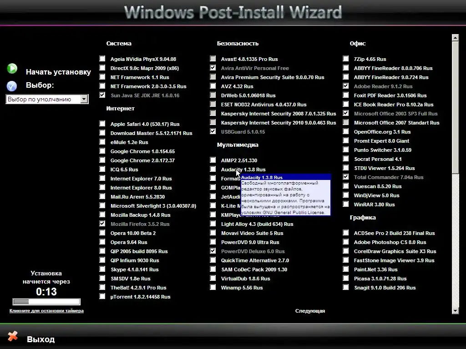
Task: Uncheck PowerDVD Deluxe 6.0 Rus checkbox
Action: (x=213, y=251)
